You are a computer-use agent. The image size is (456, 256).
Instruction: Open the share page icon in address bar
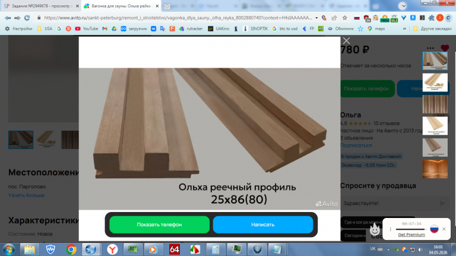click(x=334, y=18)
